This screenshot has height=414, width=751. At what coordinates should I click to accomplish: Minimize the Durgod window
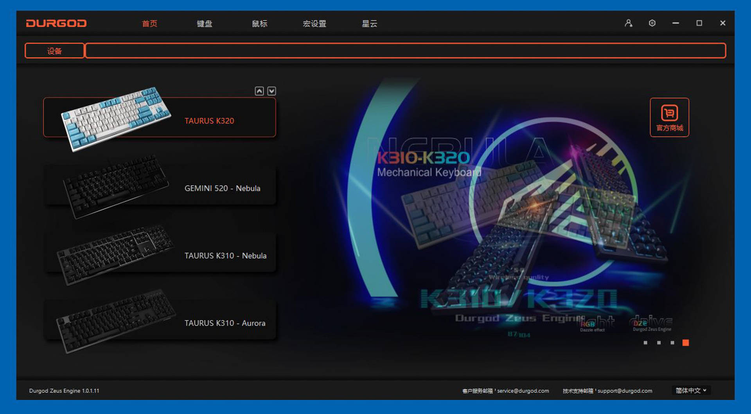[676, 23]
